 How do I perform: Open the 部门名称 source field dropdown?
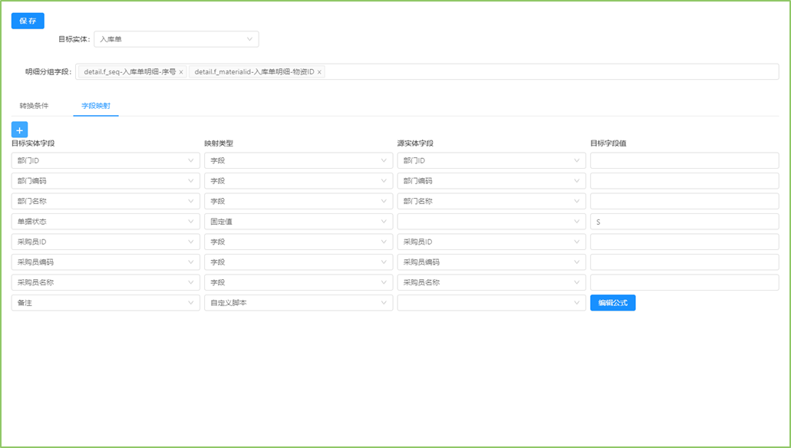pyautogui.click(x=491, y=201)
